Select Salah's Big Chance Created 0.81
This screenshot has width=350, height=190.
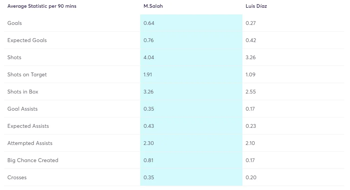pyautogui.click(x=148, y=160)
